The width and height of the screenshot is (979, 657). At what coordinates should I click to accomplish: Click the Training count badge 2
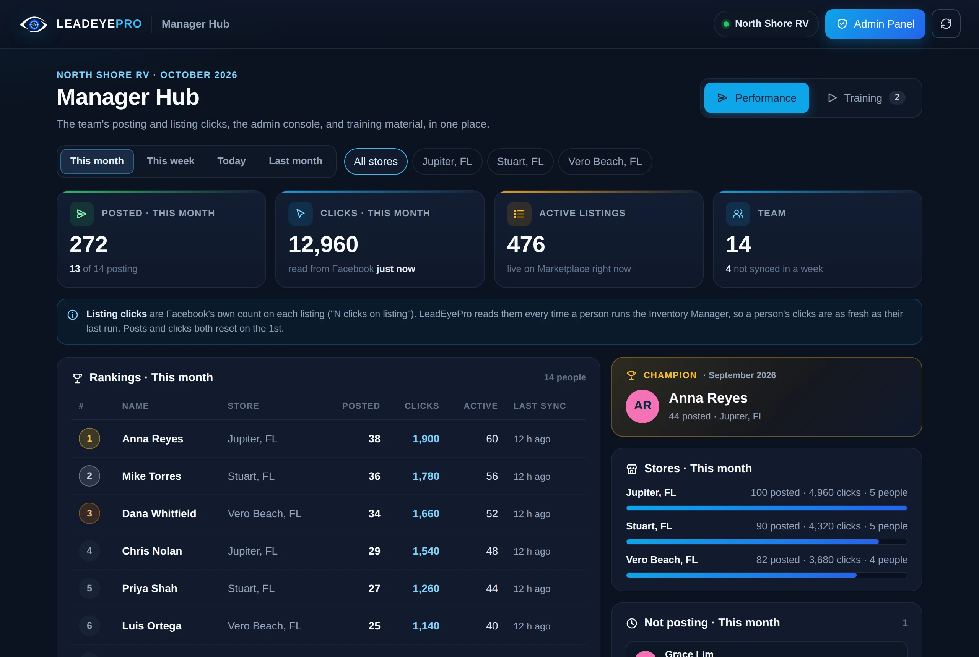896,98
